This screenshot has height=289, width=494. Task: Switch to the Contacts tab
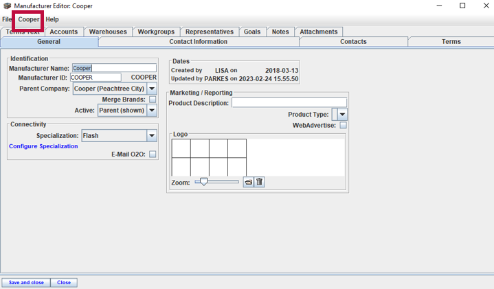[x=353, y=42]
